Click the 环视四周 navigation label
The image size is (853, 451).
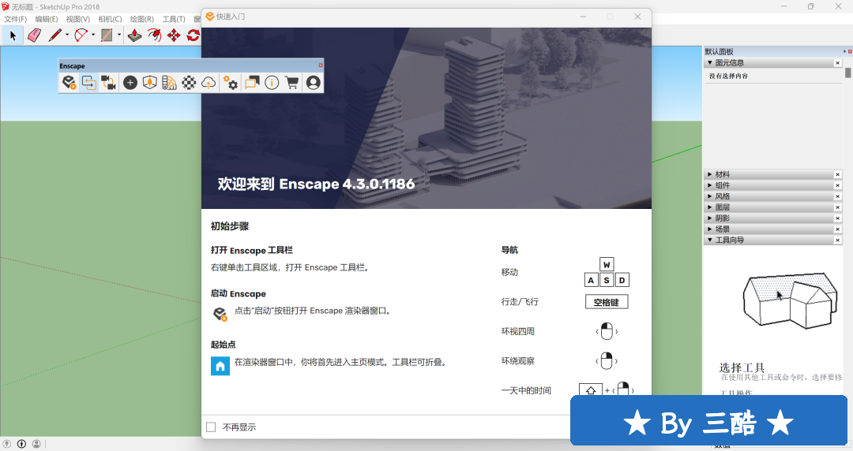click(x=518, y=331)
